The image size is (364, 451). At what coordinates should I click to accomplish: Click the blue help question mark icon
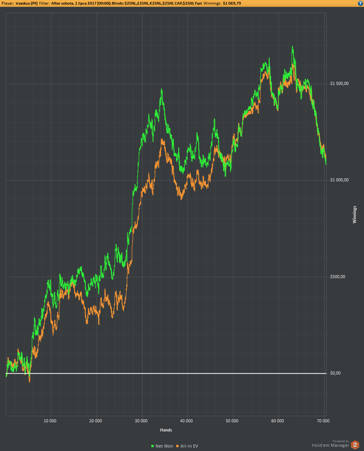[x=360, y=3]
